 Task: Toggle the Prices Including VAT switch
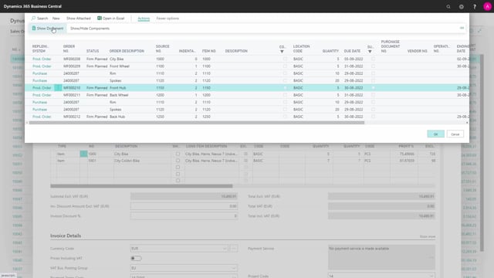click(136, 258)
